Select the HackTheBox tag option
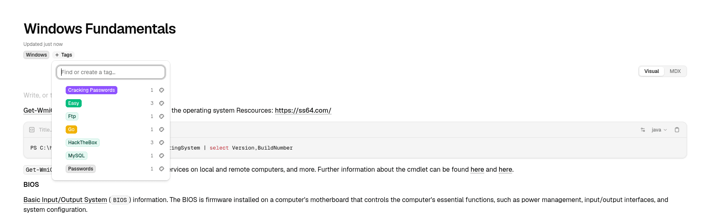Viewport: 710px width, 218px height. click(x=82, y=143)
